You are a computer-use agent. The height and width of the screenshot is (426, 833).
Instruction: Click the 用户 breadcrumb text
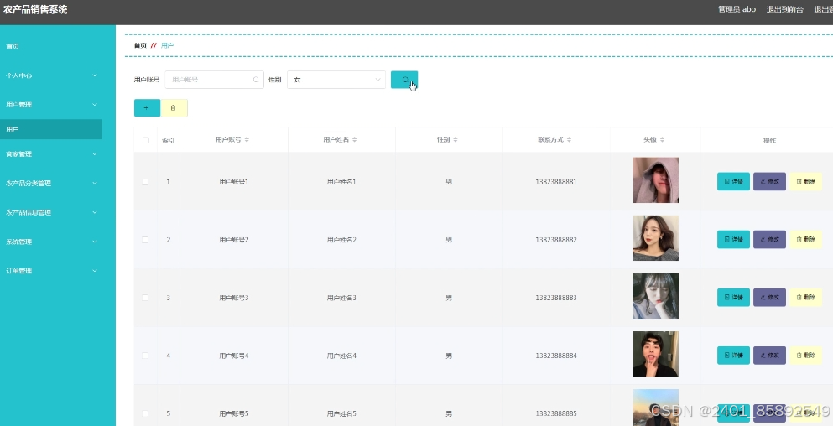[167, 45]
